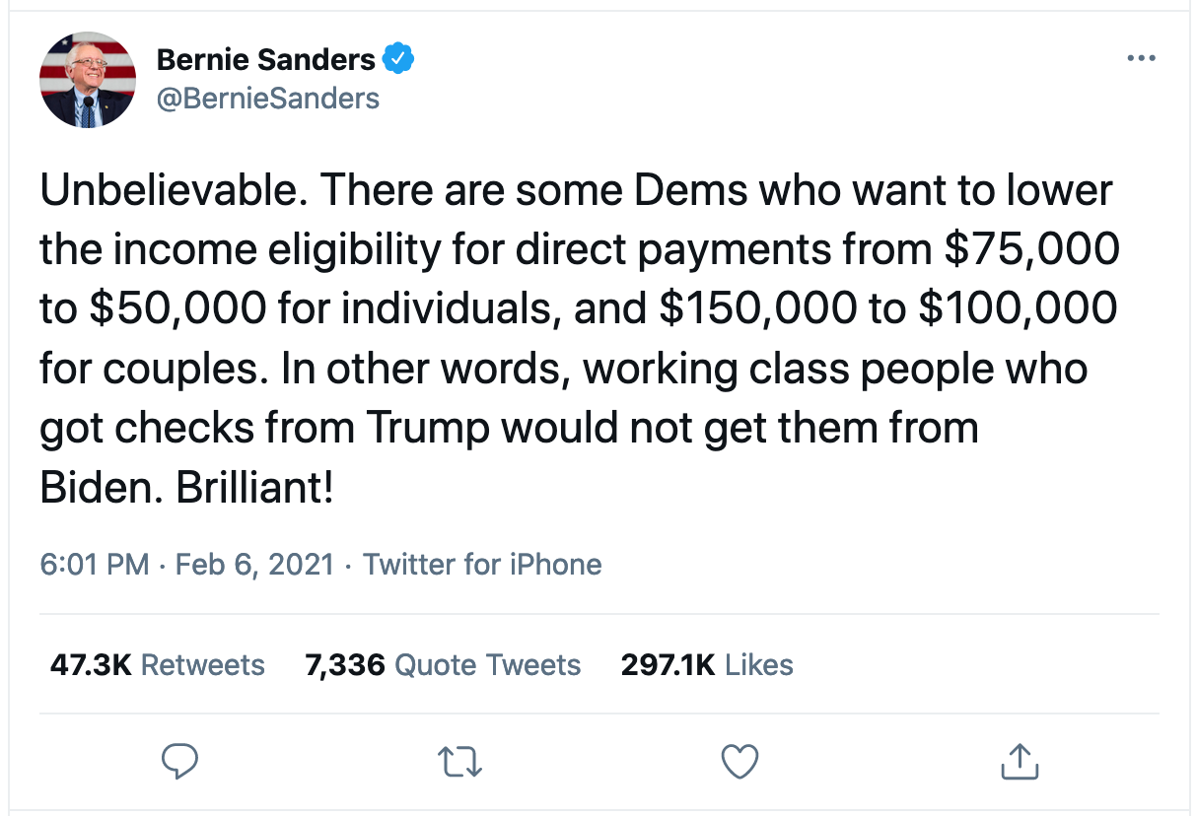This screenshot has height=816, width=1197.
Task: Click "Brilliant!" at the tweet's end
Action: point(255,488)
